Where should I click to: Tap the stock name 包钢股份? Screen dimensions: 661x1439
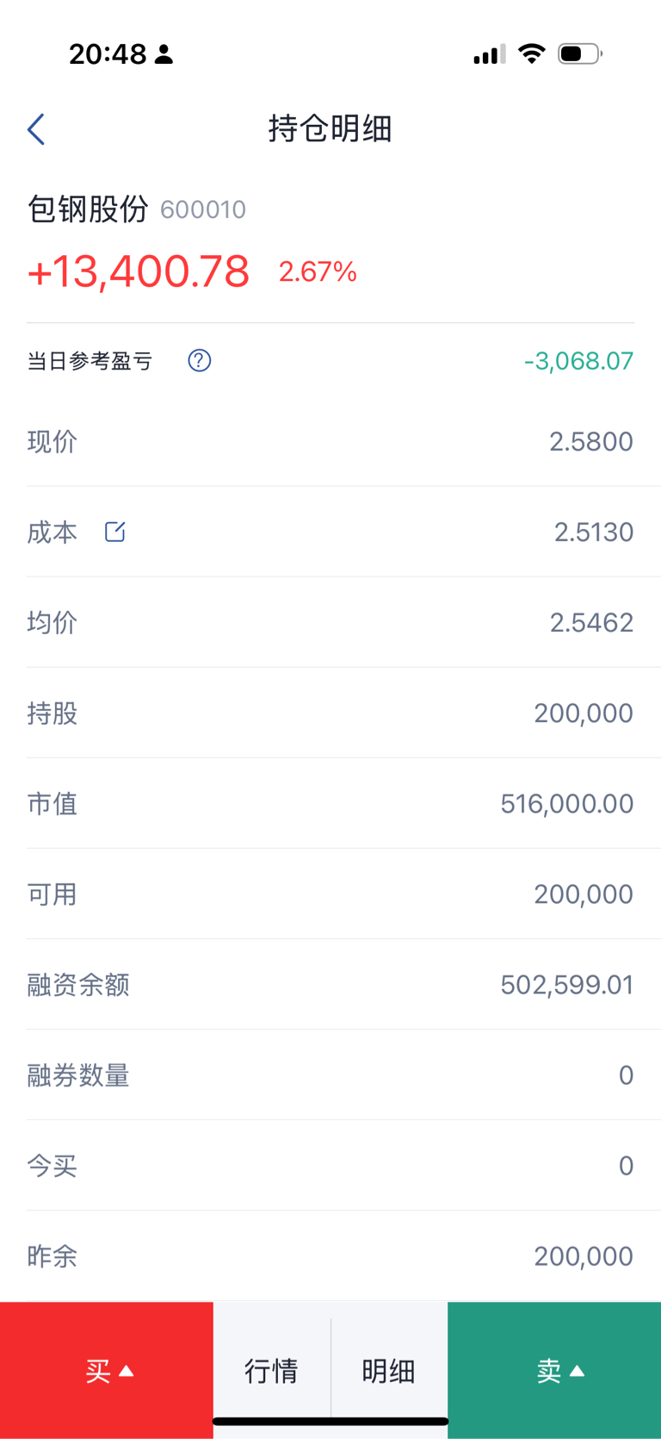coord(88,209)
